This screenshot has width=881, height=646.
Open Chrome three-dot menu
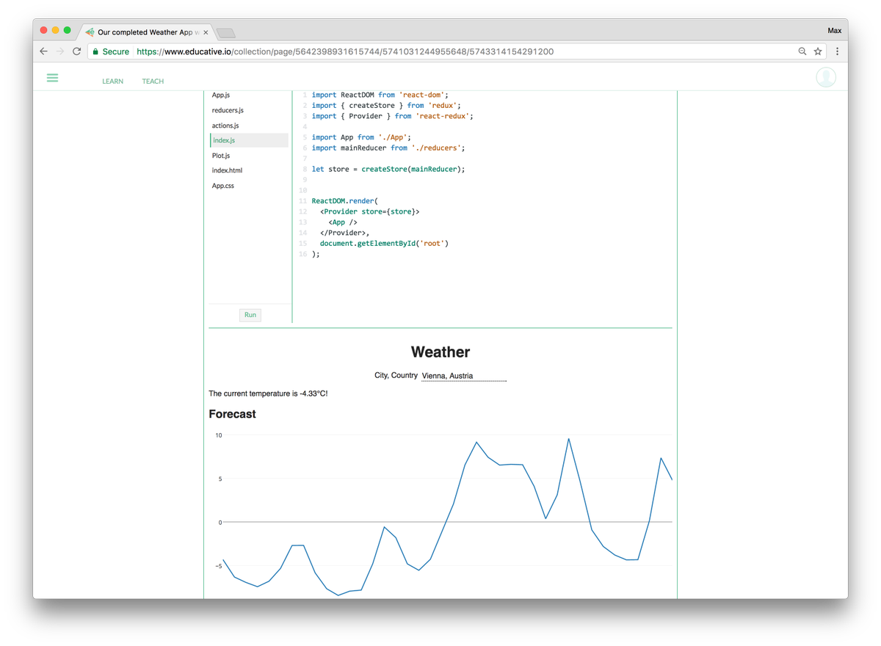point(837,51)
